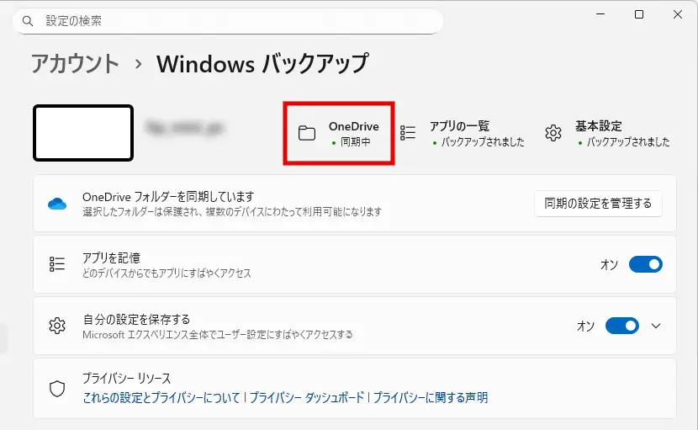
Task: Open プライバシー ダッシュボード link
Action: [307, 397]
